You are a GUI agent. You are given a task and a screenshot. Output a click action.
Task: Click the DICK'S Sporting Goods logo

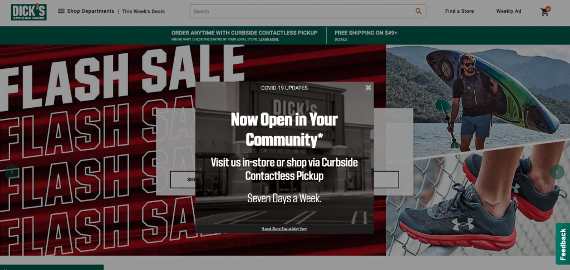pyautogui.click(x=29, y=12)
